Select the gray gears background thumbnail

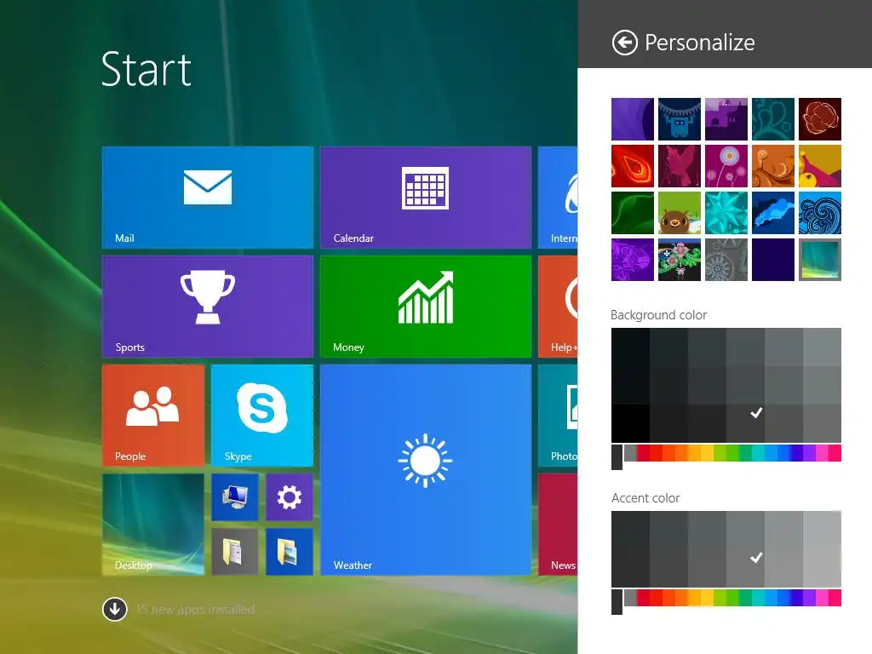pyautogui.click(x=726, y=260)
